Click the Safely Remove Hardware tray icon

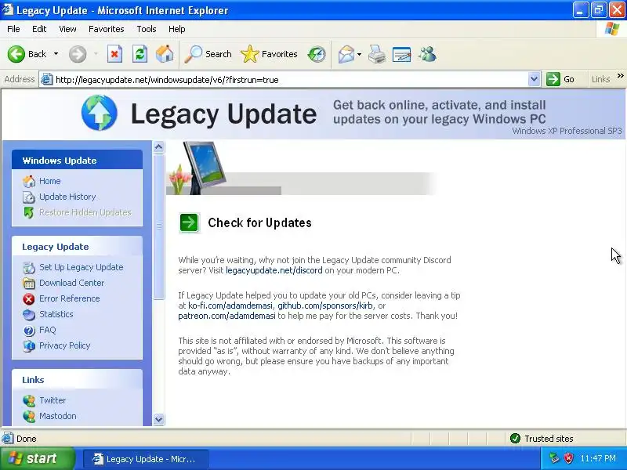[x=554, y=458]
